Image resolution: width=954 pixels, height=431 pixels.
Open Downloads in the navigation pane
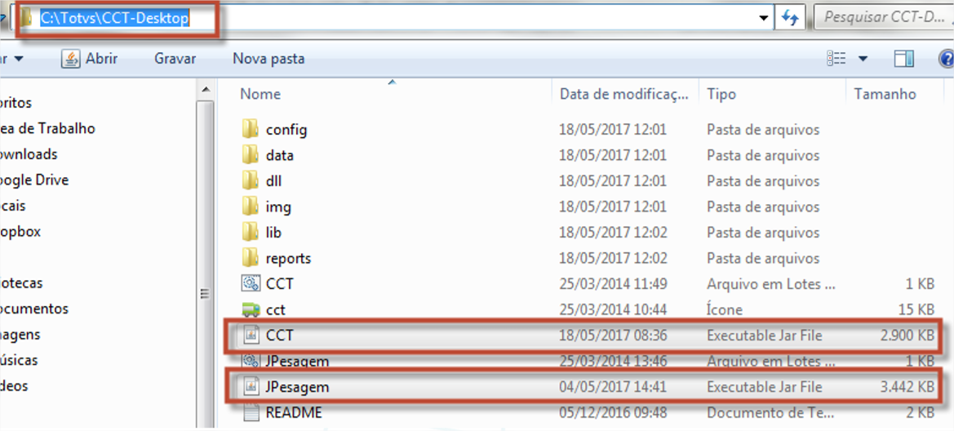click(29, 154)
